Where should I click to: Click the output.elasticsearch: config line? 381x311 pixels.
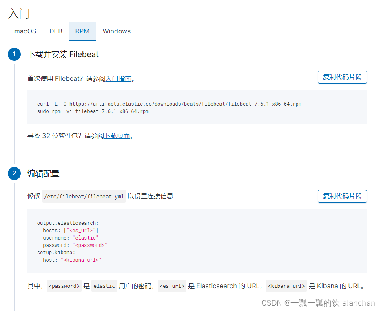coord(68,223)
